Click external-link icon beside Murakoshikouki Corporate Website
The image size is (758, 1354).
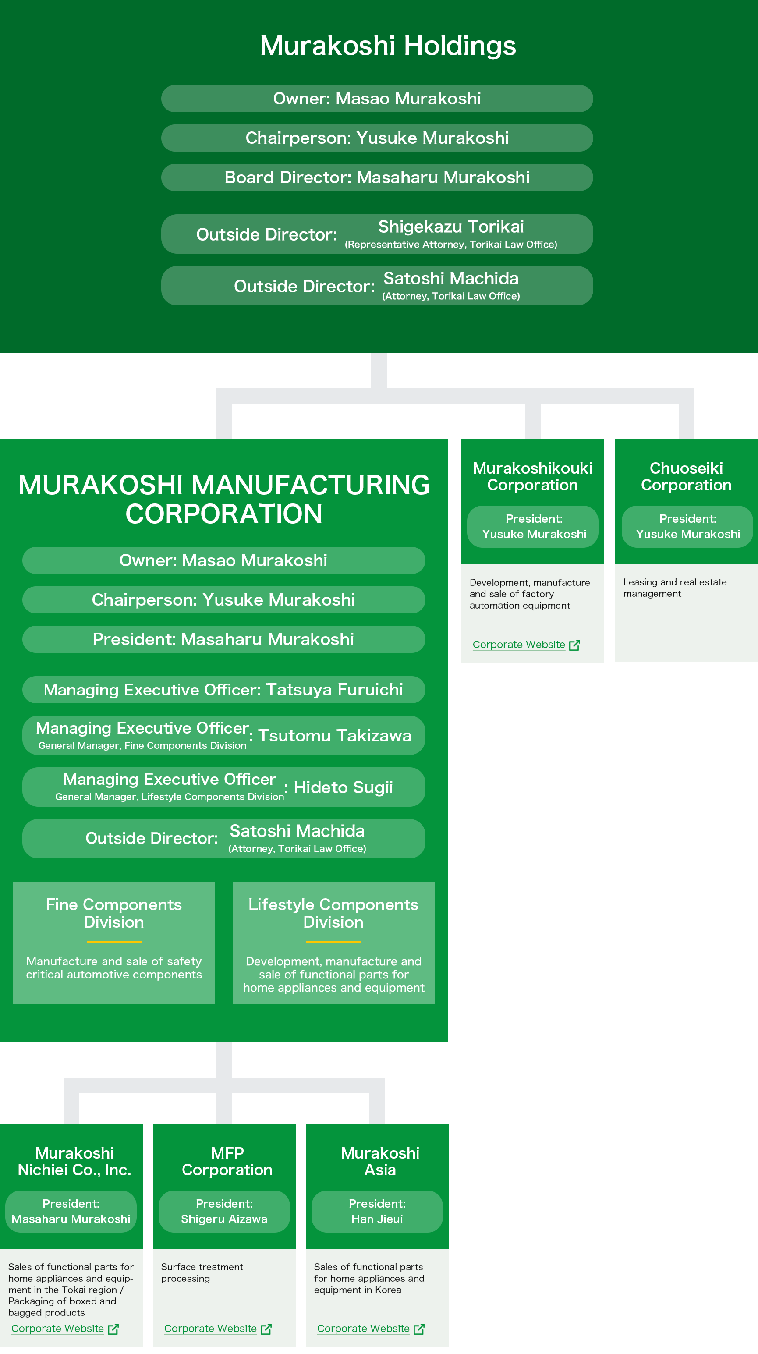pyautogui.click(x=574, y=645)
